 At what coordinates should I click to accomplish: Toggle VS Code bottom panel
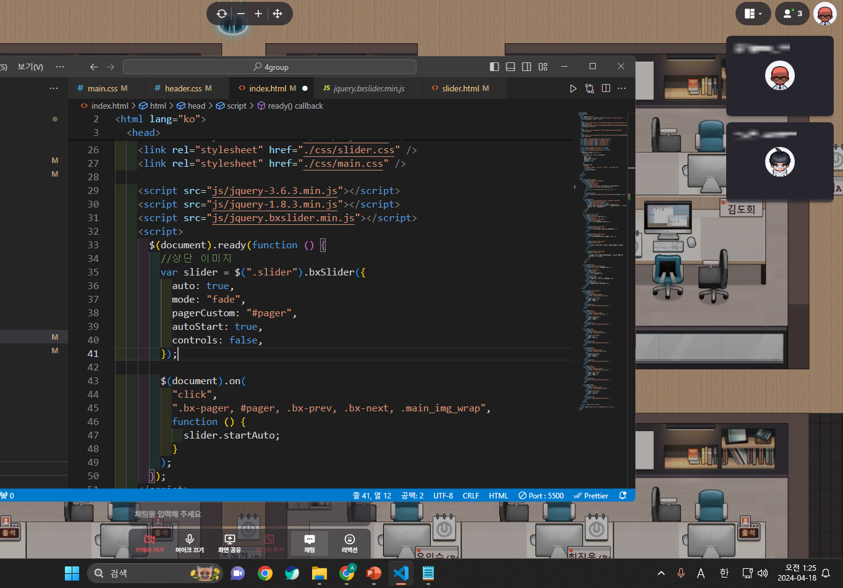click(x=510, y=67)
